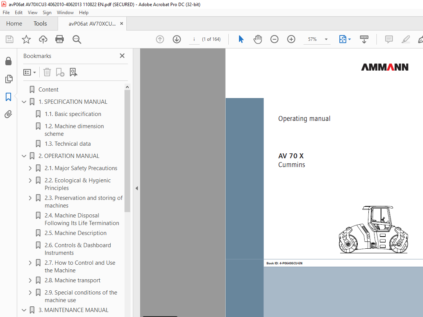Click the bookmarks panel scrollbar thumb

(x=128, y=151)
